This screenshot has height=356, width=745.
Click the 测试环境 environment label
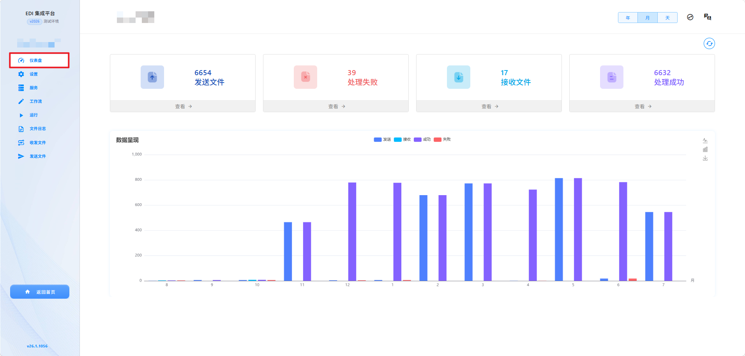(51, 21)
